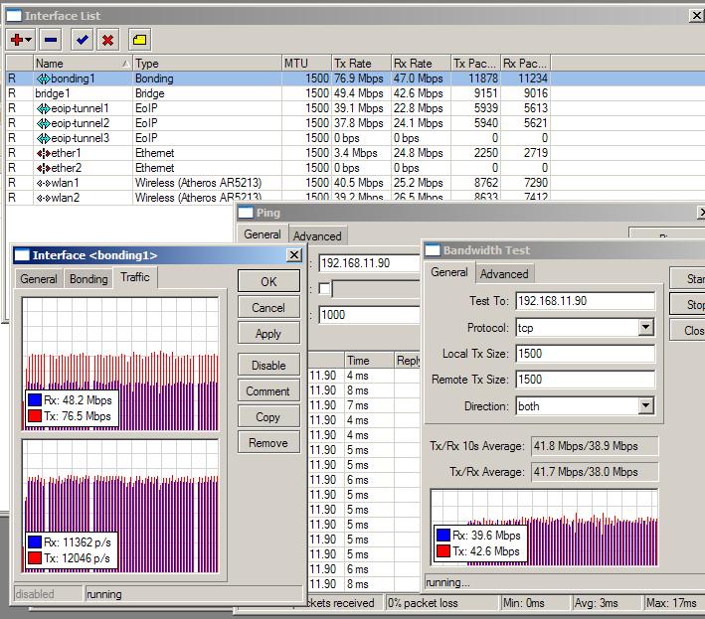Screen dimensions: 705x619
Task: Select the wlan1 wireless interface icon
Action: pyautogui.click(x=43, y=183)
